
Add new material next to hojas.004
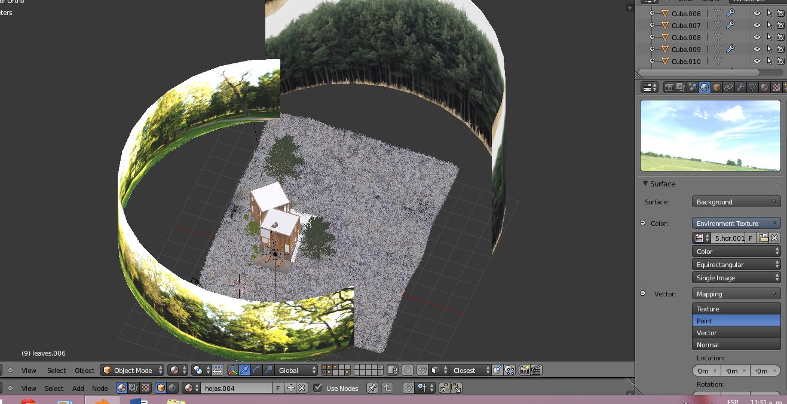pyautogui.click(x=291, y=388)
